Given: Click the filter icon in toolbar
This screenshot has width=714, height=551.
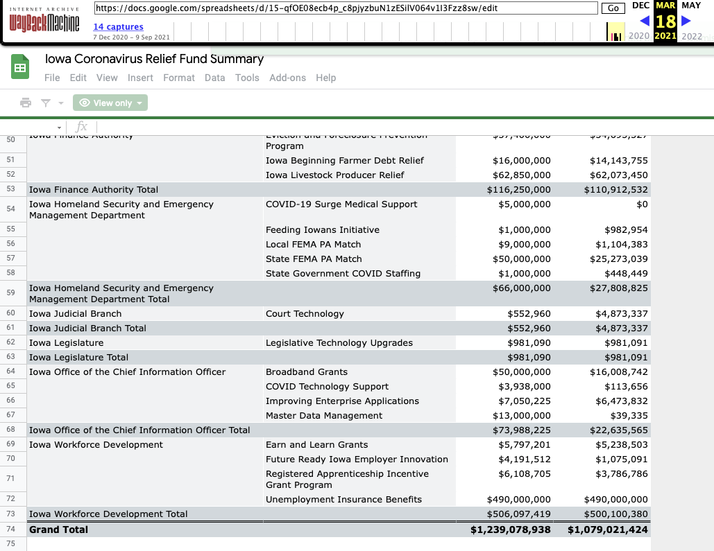Looking at the screenshot, I should point(46,103).
